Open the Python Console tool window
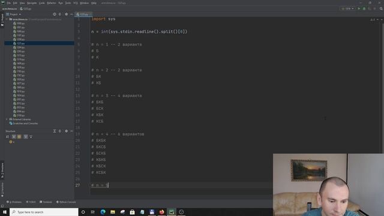The width and height of the screenshot is (384, 216). (66, 202)
